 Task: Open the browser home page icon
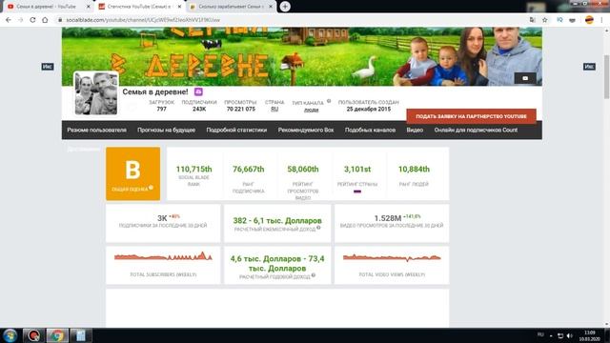click(45, 20)
